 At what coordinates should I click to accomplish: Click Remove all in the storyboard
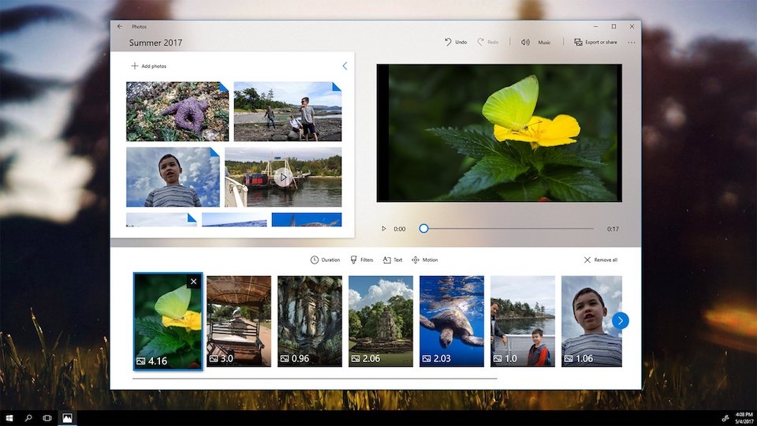pos(600,260)
